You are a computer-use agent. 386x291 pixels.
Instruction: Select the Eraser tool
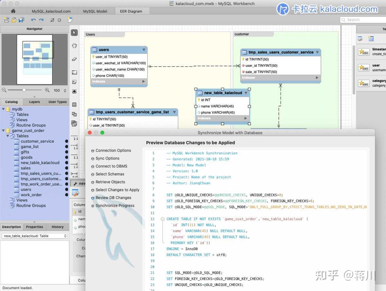pos(74,59)
